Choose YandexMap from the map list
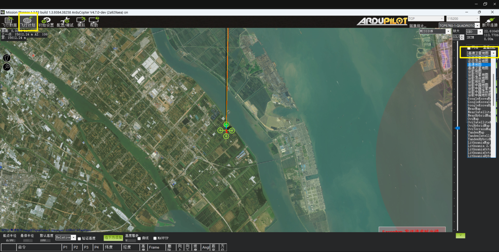The height and width of the screenshot is (252, 499). pyautogui.click(x=476, y=132)
